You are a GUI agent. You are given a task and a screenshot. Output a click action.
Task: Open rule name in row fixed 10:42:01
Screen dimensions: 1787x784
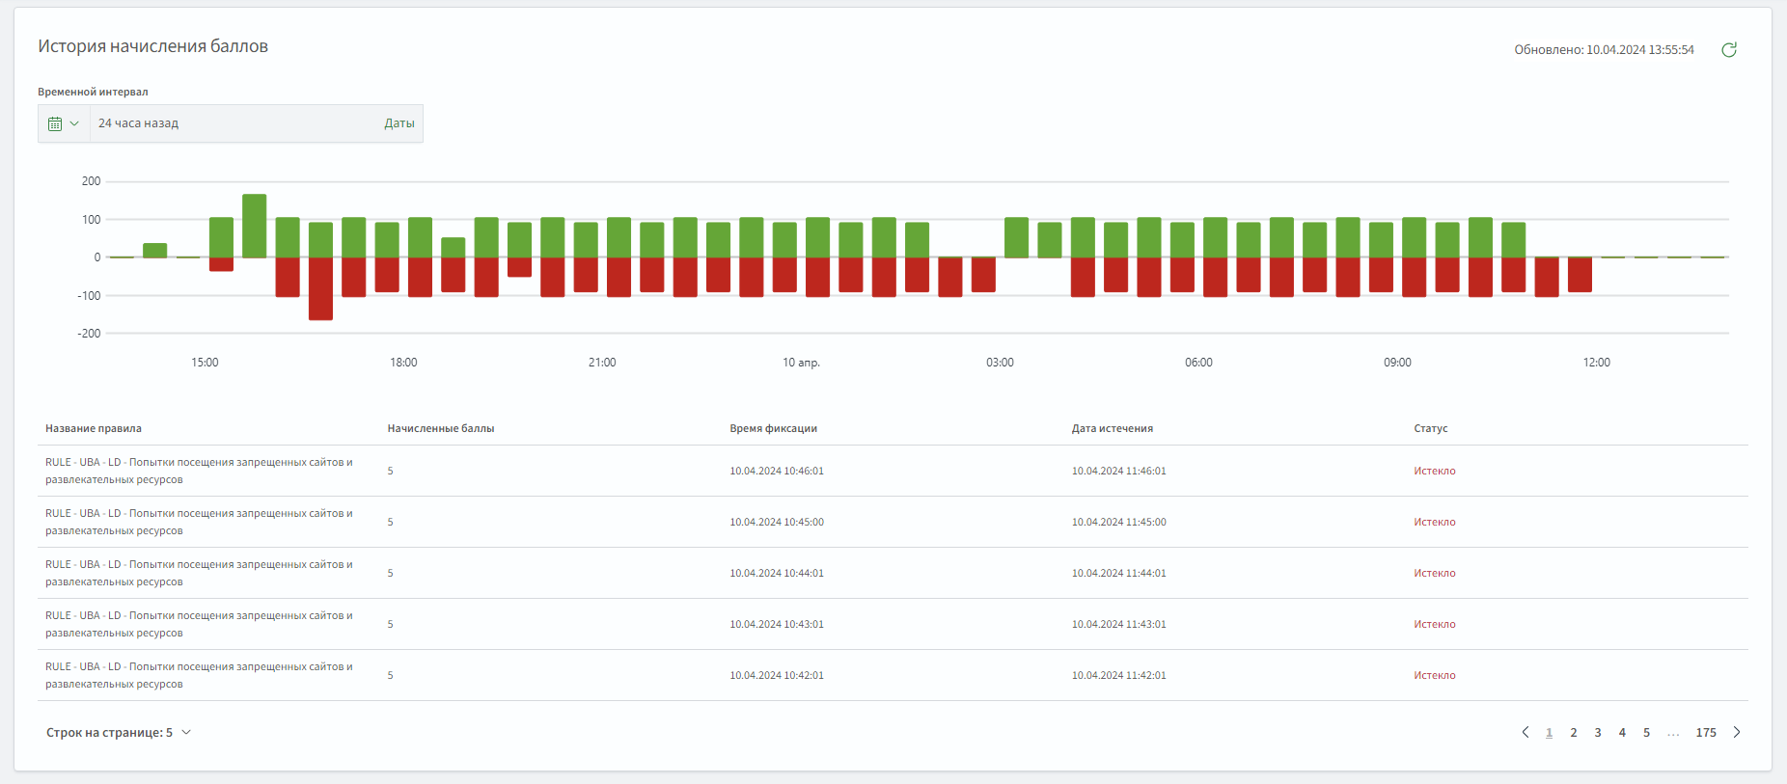(199, 675)
